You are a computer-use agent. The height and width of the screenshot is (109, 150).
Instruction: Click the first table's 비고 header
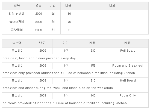click(112, 5)
